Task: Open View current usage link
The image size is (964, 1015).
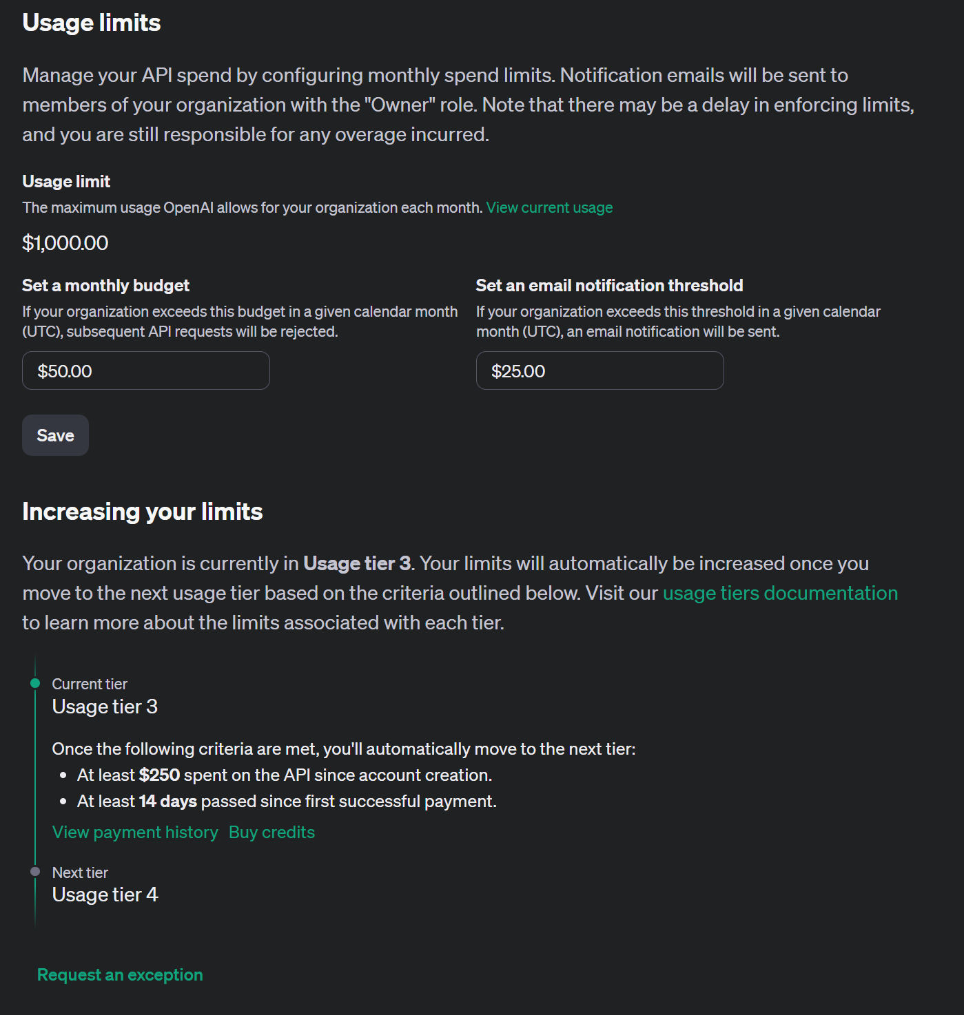Action: click(549, 207)
